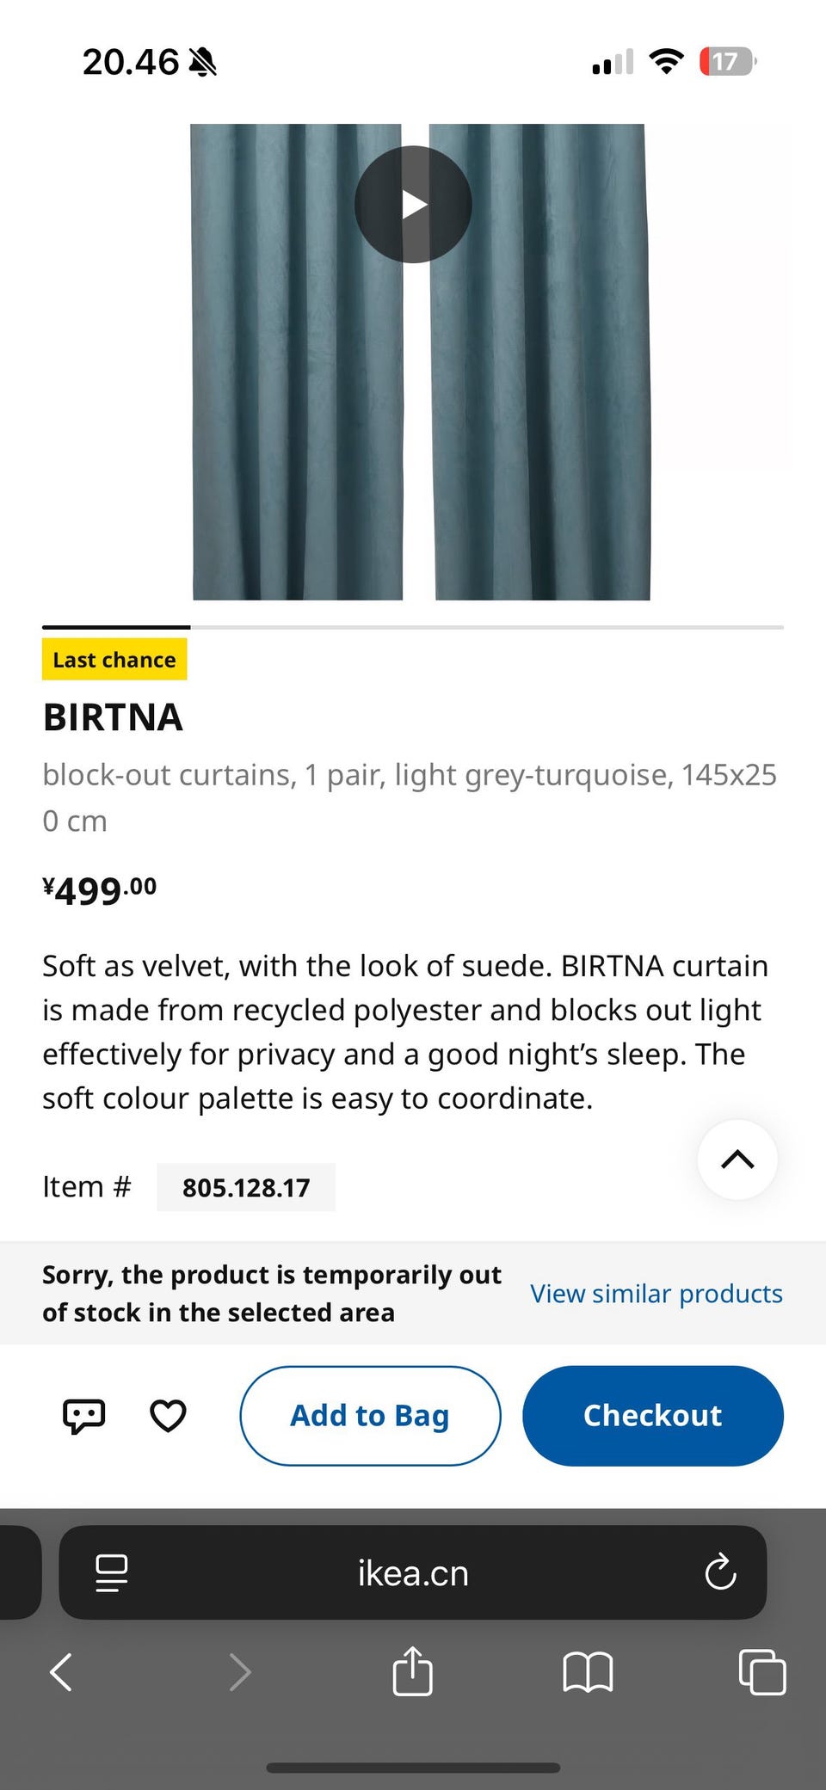Open the chat support speech bubble icon
This screenshot has width=826, height=1790.
[x=84, y=1415]
